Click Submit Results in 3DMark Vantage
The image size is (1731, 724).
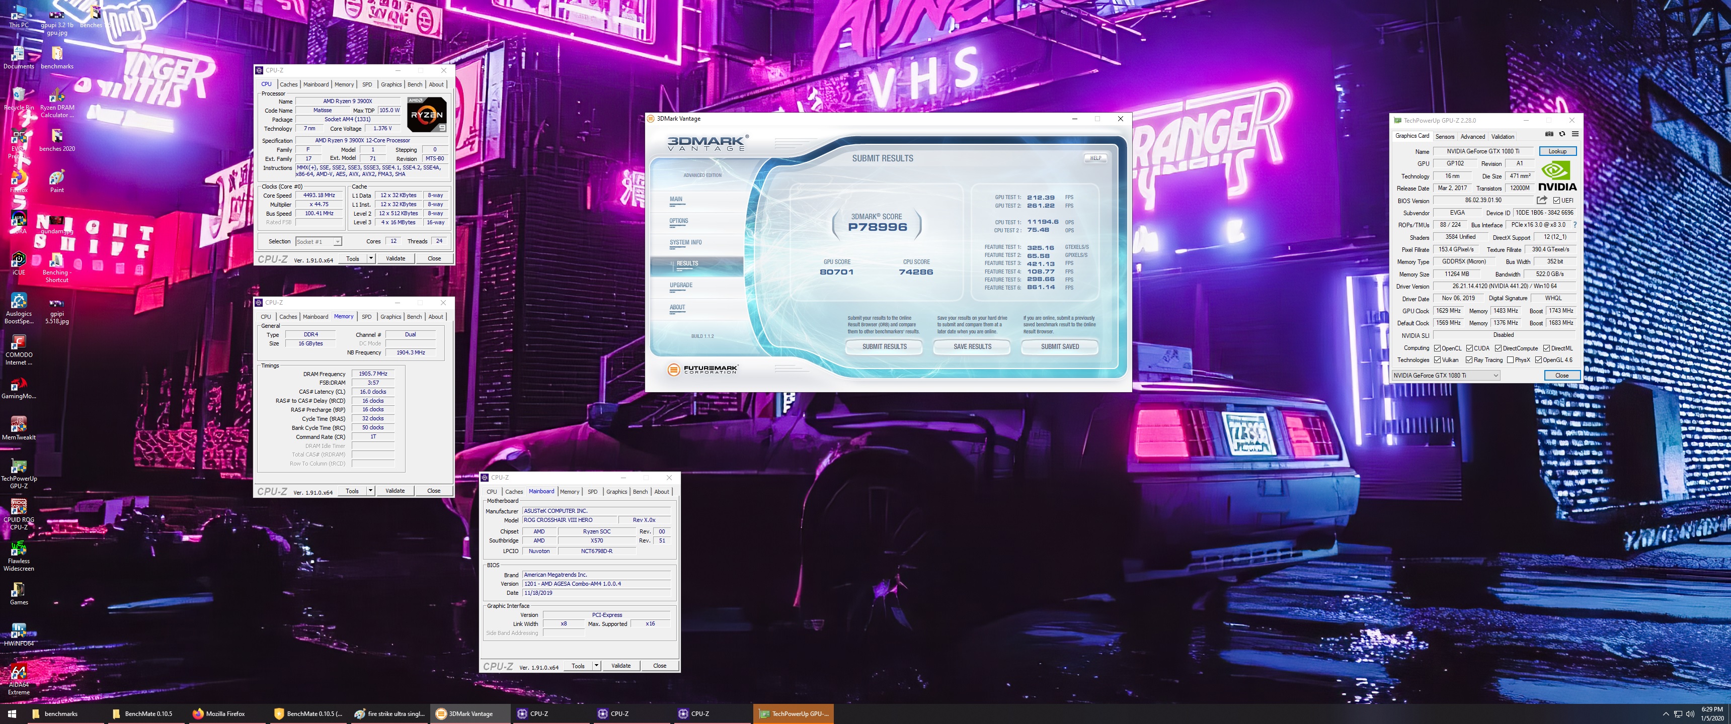click(x=884, y=346)
